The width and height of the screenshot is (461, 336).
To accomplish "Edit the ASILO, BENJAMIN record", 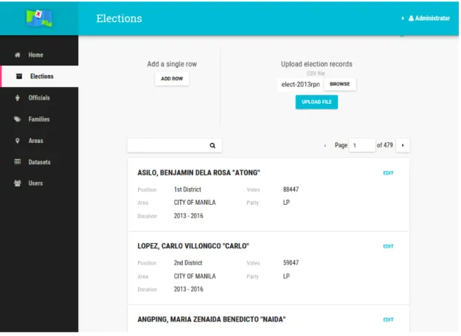I will [x=388, y=173].
